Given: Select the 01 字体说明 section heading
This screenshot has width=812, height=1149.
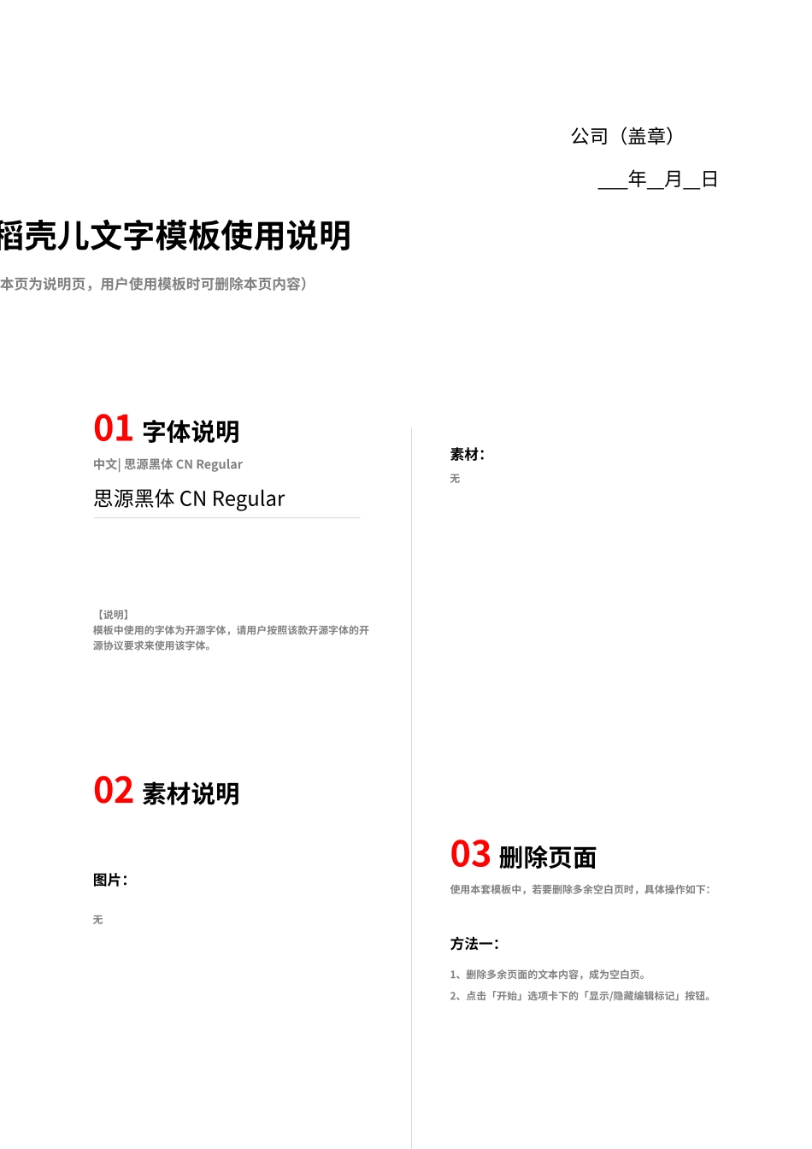Looking at the screenshot, I should 168,427.
